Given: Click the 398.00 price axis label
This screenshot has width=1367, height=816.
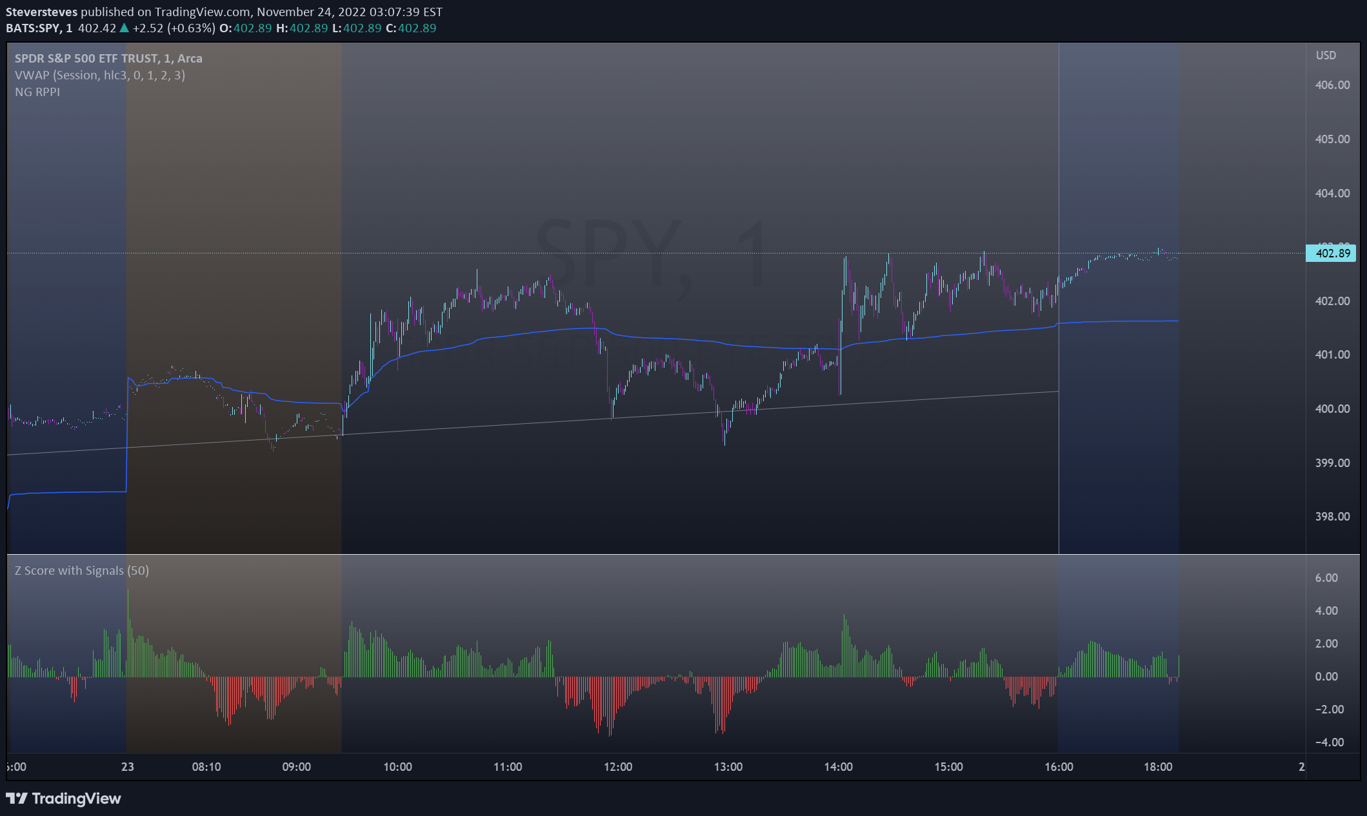Looking at the screenshot, I should (1332, 517).
